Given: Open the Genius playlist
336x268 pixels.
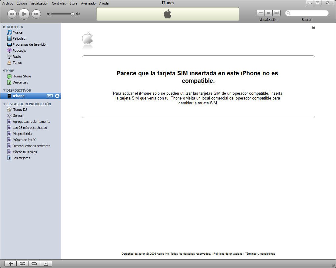Looking at the screenshot, I should (x=18, y=116).
